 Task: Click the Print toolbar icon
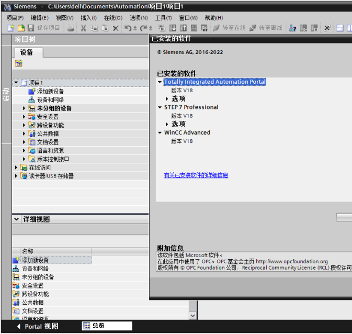pyautogui.click(x=71, y=28)
